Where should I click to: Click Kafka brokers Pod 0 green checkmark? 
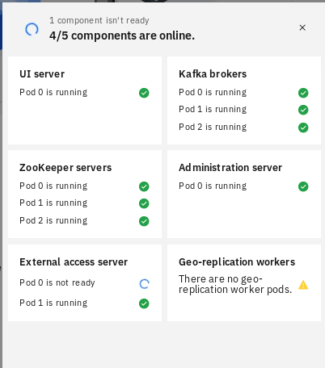tap(303, 93)
